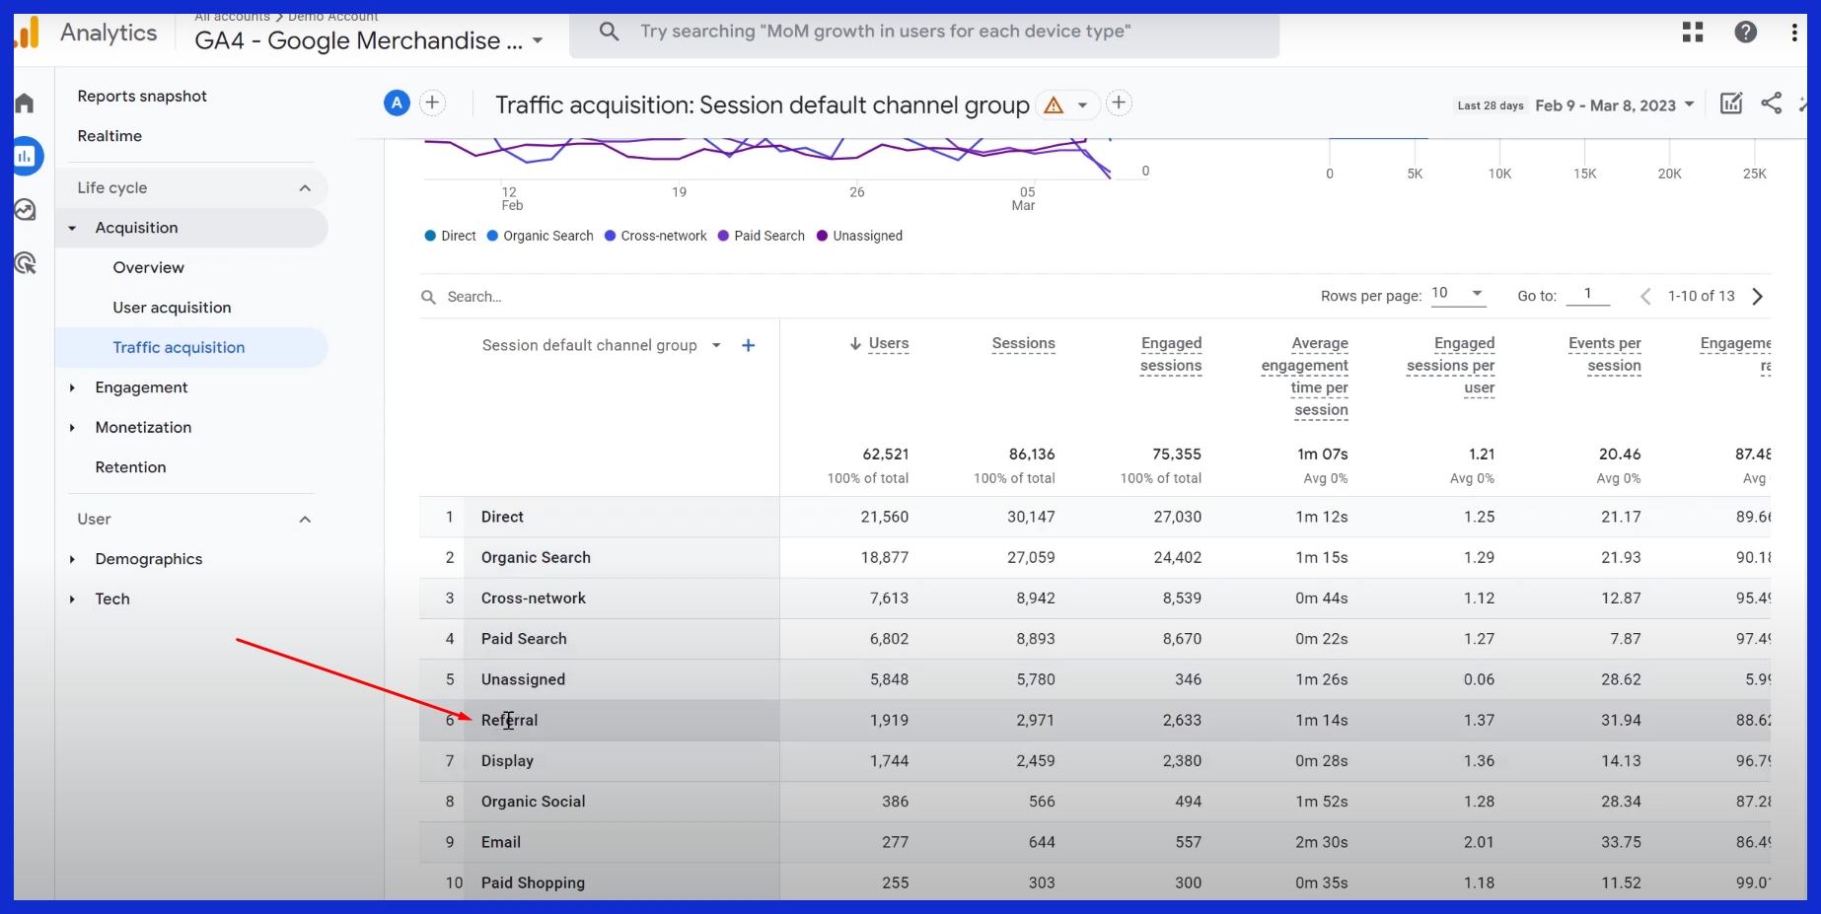Image resolution: width=1821 pixels, height=914 pixels.
Task: Add filter using plus icon after report title
Action: click(1119, 103)
